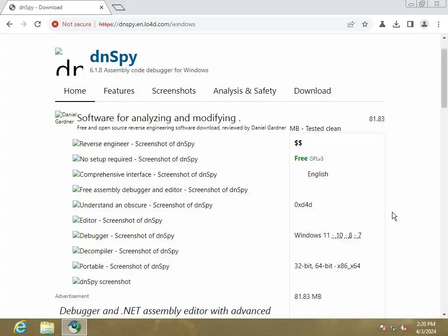Open the profile avatar menu
448x336 pixels.
click(424, 24)
